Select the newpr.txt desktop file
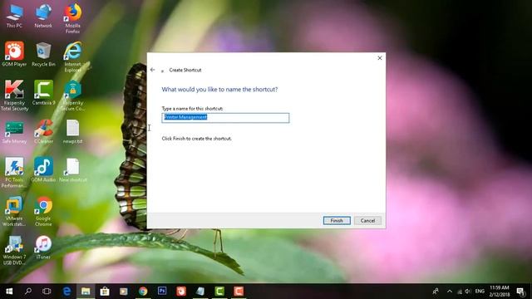 72,131
